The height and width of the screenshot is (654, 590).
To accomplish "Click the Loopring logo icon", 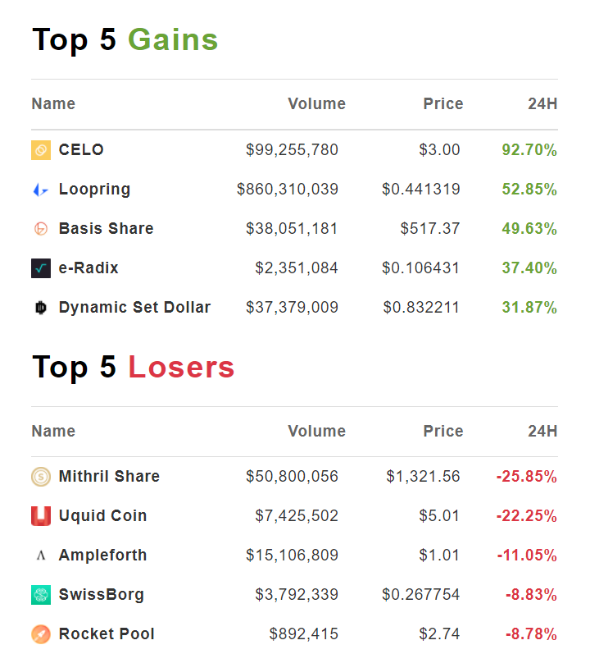I will (x=41, y=190).
